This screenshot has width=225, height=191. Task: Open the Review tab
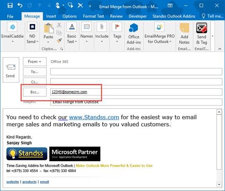[116, 16]
